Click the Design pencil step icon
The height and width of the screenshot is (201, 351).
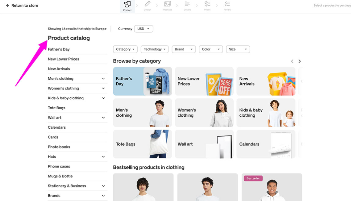tap(147, 5)
